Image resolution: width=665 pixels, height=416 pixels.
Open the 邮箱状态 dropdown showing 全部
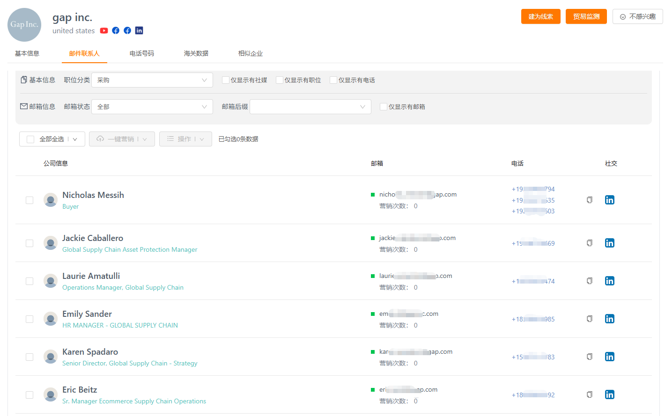[x=152, y=107]
